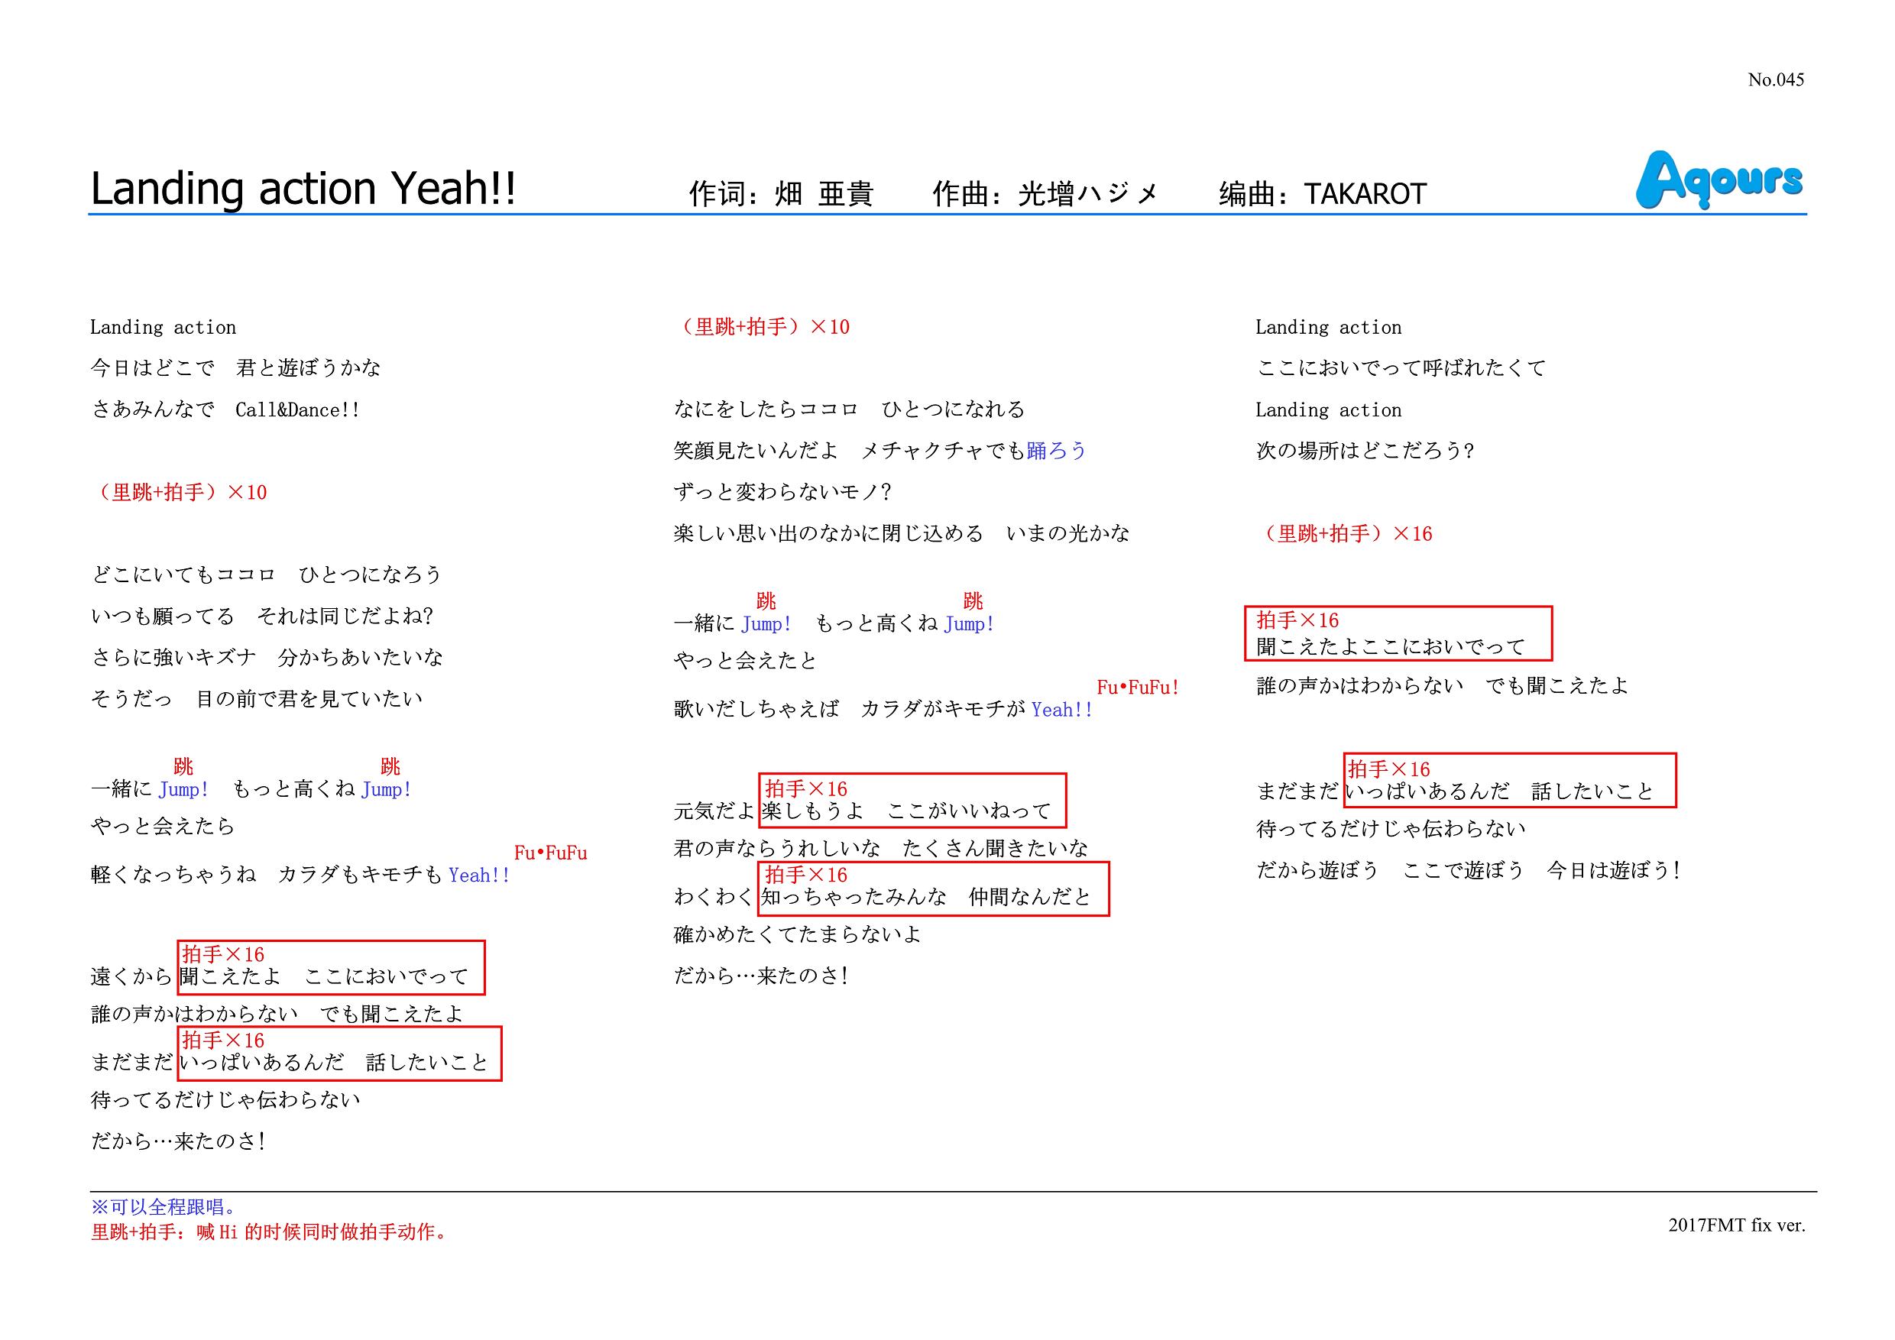The height and width of the screenshot is (1340, 1895).
Task: Click the title Landing action Yeah!!
Action: click(x=303, y=188)
